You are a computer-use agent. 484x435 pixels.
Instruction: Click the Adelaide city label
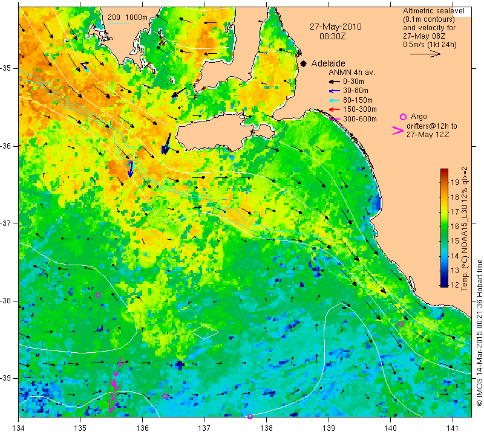pyautogui.click(x=328, y=63)
